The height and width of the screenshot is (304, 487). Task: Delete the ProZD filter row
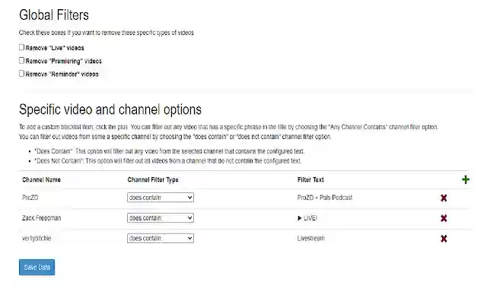point(444,198)
